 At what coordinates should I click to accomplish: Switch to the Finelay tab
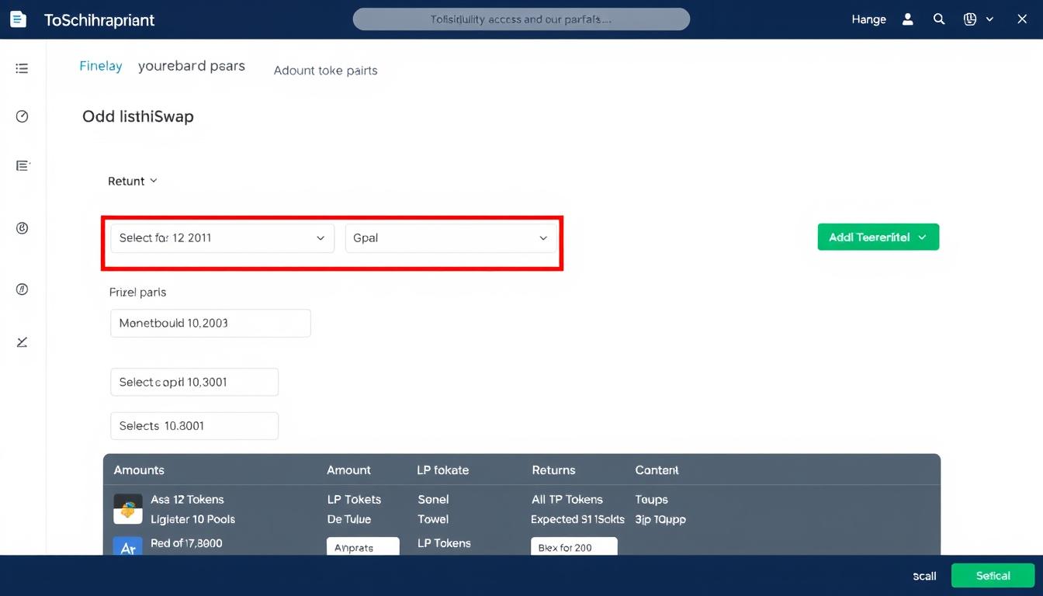(x=101, y=66)
